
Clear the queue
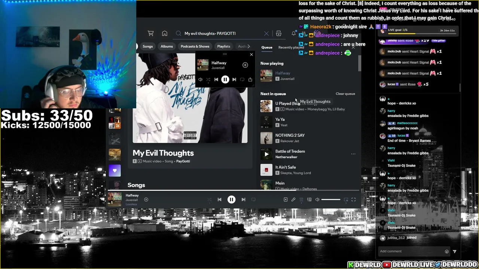(x=345, y=94)
